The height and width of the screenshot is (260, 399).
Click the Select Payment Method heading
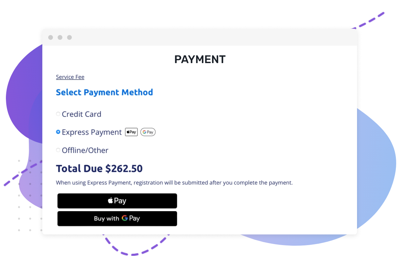(104, 92)
